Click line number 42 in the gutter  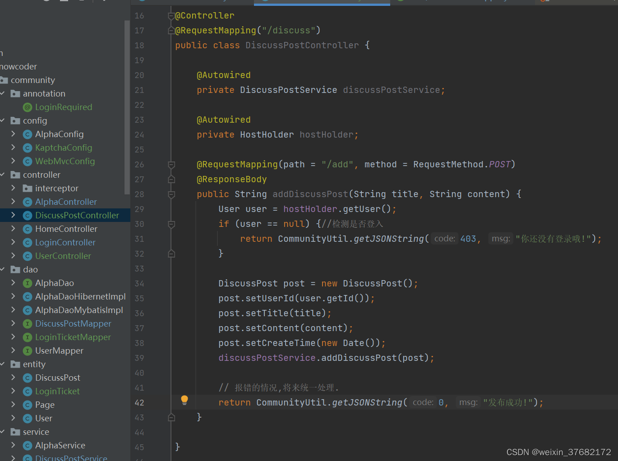click(x=139, y=403)
